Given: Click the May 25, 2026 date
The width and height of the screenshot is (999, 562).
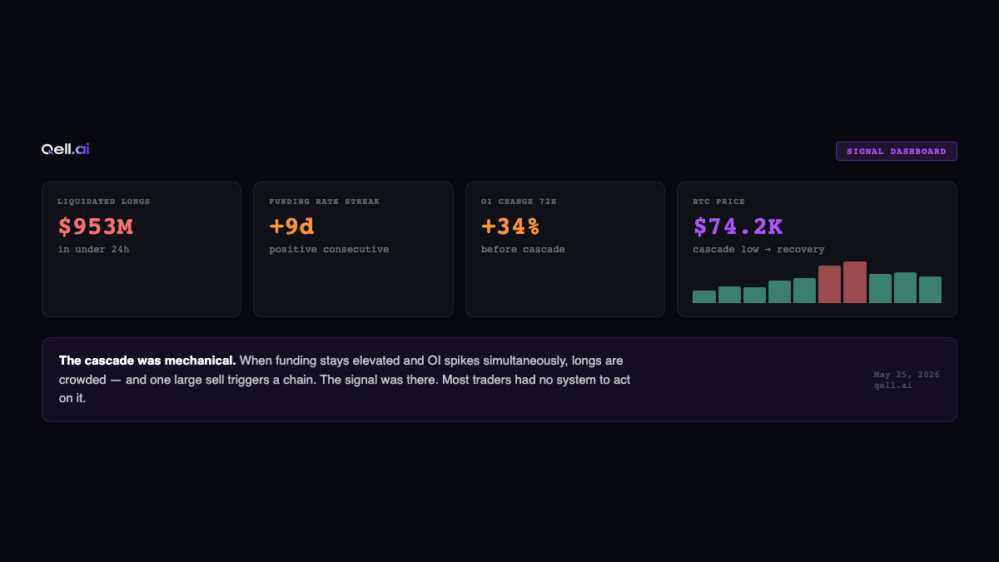Looking at the screenshot, I should pos(907,375).
